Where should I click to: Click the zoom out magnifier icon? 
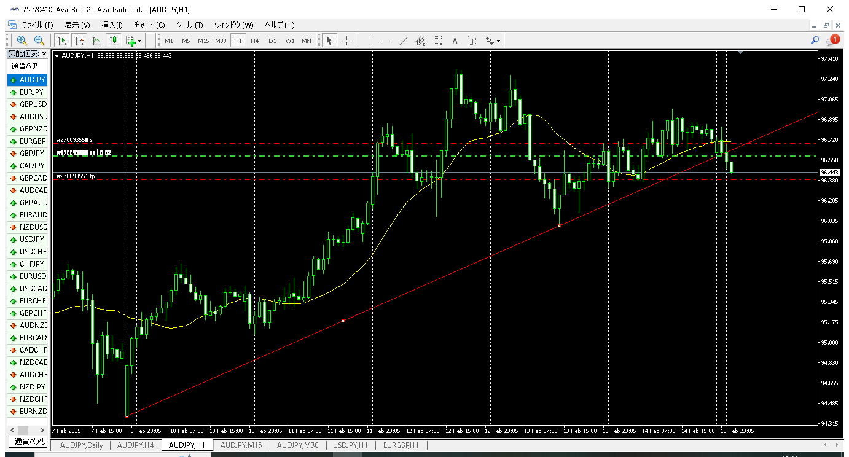click(x=39, y=41)
